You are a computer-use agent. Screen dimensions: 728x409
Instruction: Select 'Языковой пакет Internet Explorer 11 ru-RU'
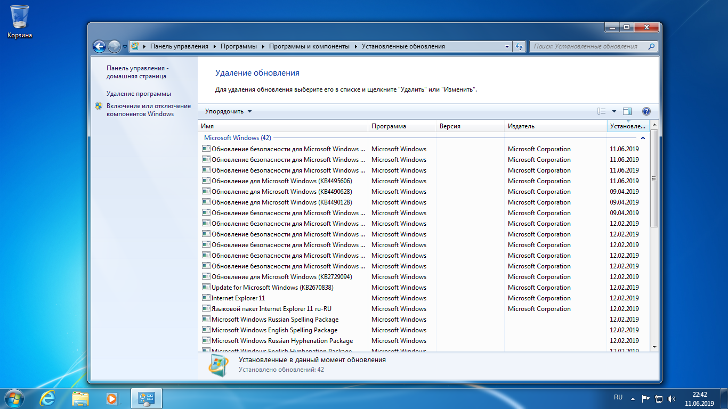tap(424, 309)
